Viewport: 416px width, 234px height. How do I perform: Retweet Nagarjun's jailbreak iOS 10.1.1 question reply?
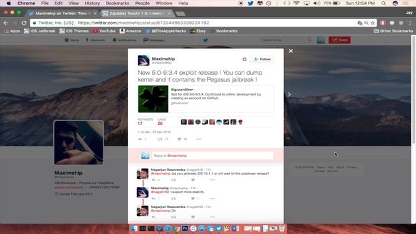[x=174, y=180]
